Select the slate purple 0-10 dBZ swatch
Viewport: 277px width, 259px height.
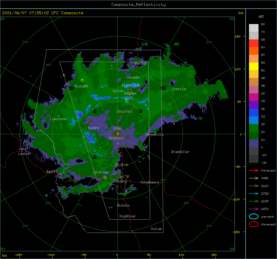pos(254,143)
